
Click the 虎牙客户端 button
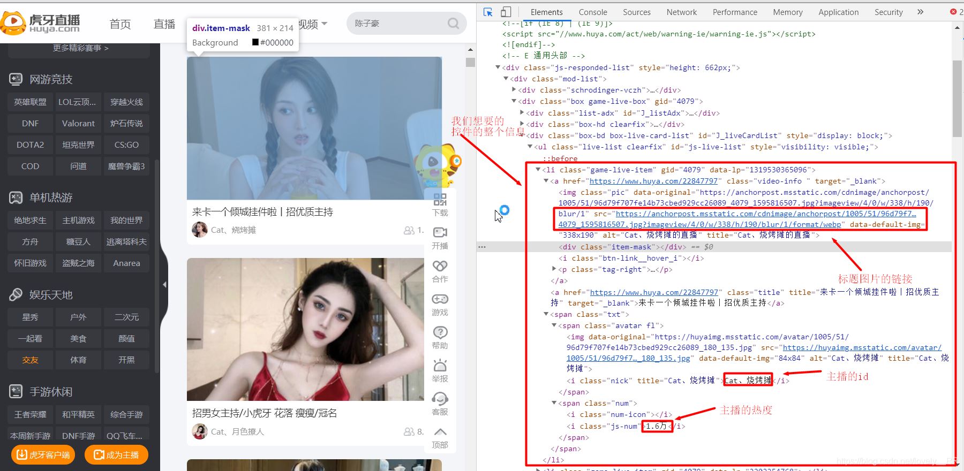pos(43,454)
